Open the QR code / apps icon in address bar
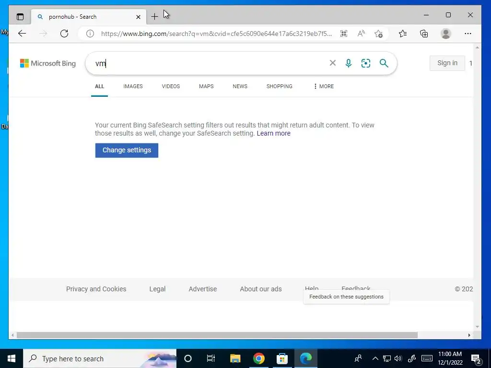Viewport: 491px width, 368px height. click(344, 34)
